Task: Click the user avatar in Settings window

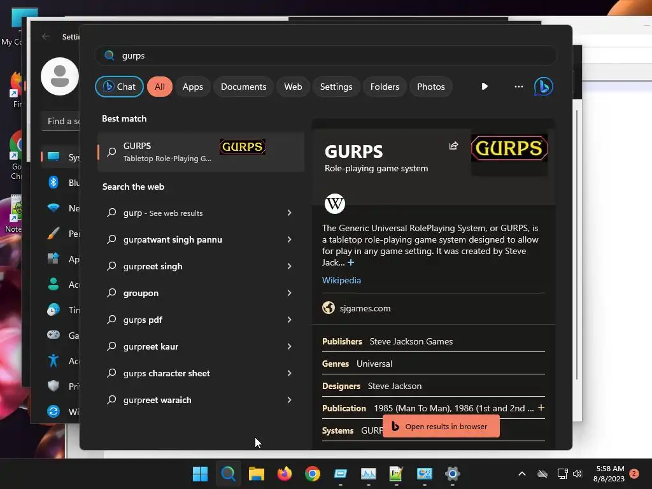Action: coord(60,76)
